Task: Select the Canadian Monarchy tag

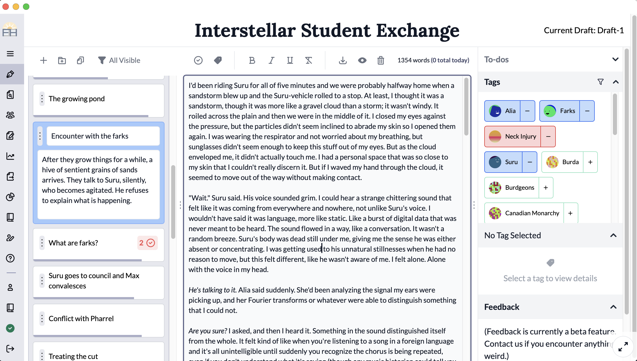Action: [524, 213]
